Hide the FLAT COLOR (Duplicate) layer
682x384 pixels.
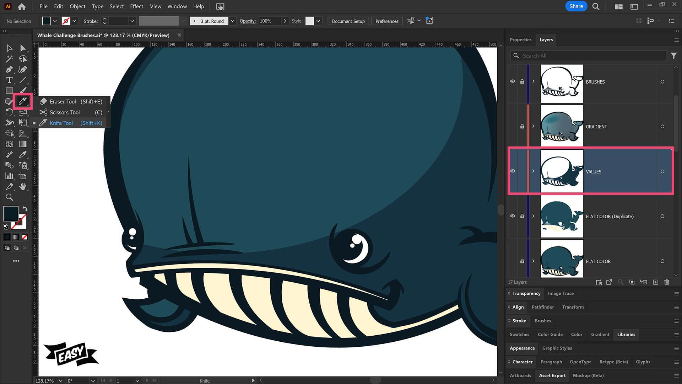coord(513,216)
